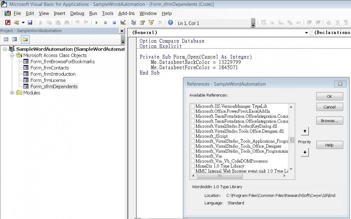Check Microsoft.Office.PowerPivot.ExcelAddIn reference
This screenshot has height=219, width=351.
193,111
